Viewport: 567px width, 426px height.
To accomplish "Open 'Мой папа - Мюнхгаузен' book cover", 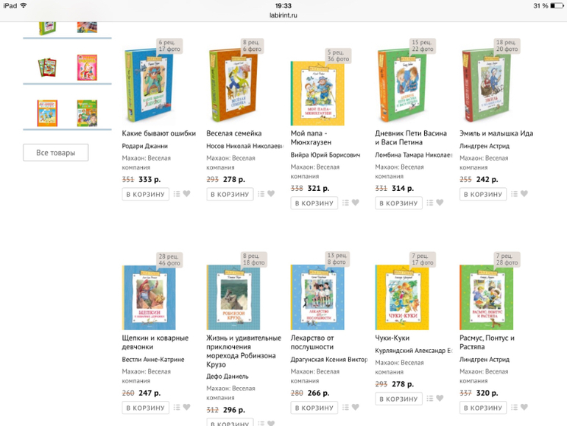I will (x=317, y=94).
